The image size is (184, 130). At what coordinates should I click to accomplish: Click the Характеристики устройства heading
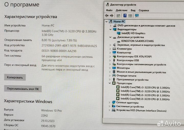(x=31, y=17)
